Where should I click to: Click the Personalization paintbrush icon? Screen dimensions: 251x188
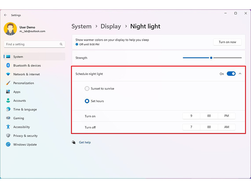pyautogui.click(x=8, y=83)
